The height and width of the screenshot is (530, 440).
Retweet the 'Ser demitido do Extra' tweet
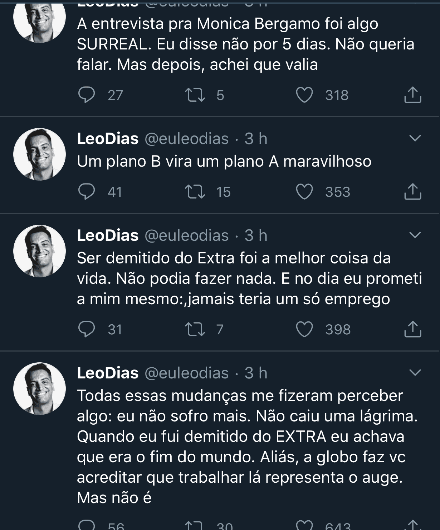195,329
